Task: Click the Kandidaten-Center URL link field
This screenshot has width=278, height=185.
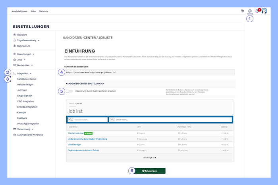Action: 149,72
